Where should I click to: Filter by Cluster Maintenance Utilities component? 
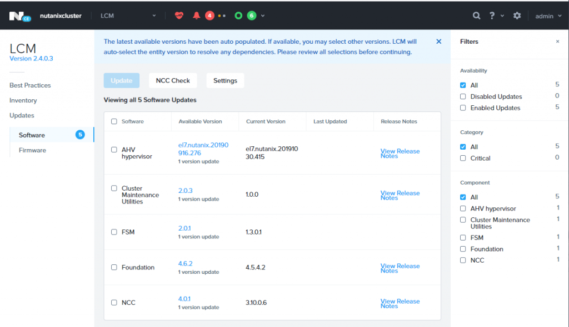(463, 220)
